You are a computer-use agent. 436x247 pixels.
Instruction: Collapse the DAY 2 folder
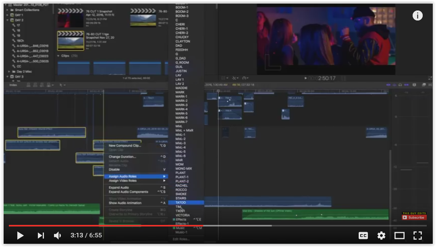pos(7,20)
